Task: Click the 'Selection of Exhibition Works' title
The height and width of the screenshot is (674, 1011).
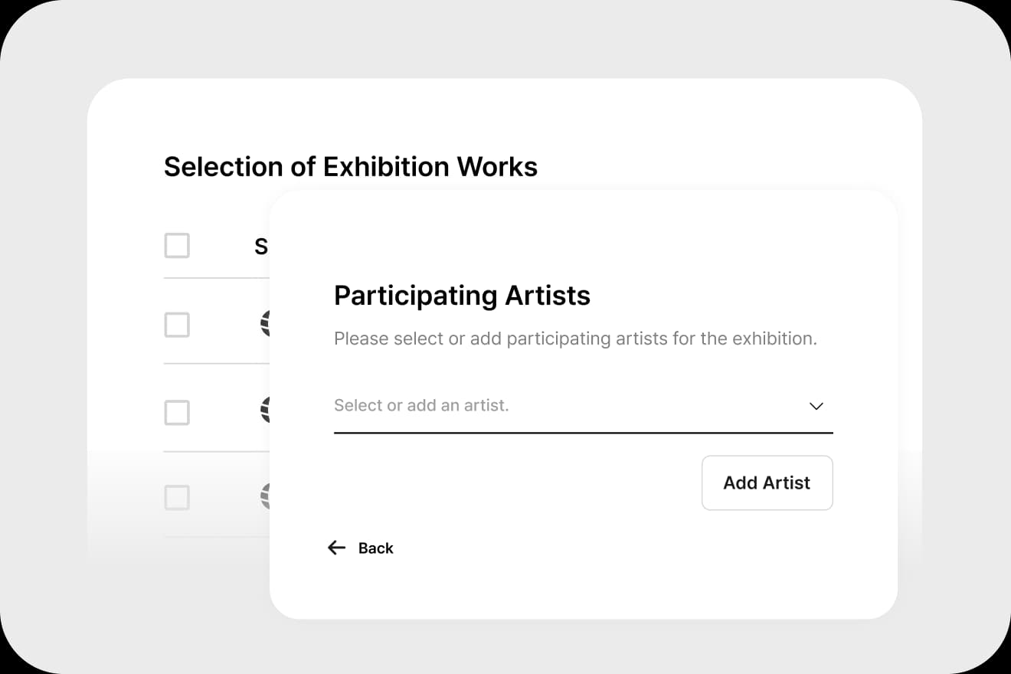Action: [x=351, y=166]
